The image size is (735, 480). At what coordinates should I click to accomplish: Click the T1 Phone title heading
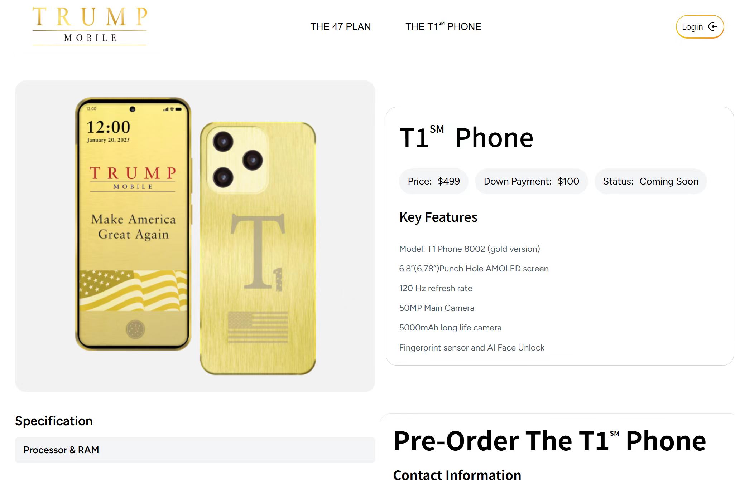click(x=466, y=137)
